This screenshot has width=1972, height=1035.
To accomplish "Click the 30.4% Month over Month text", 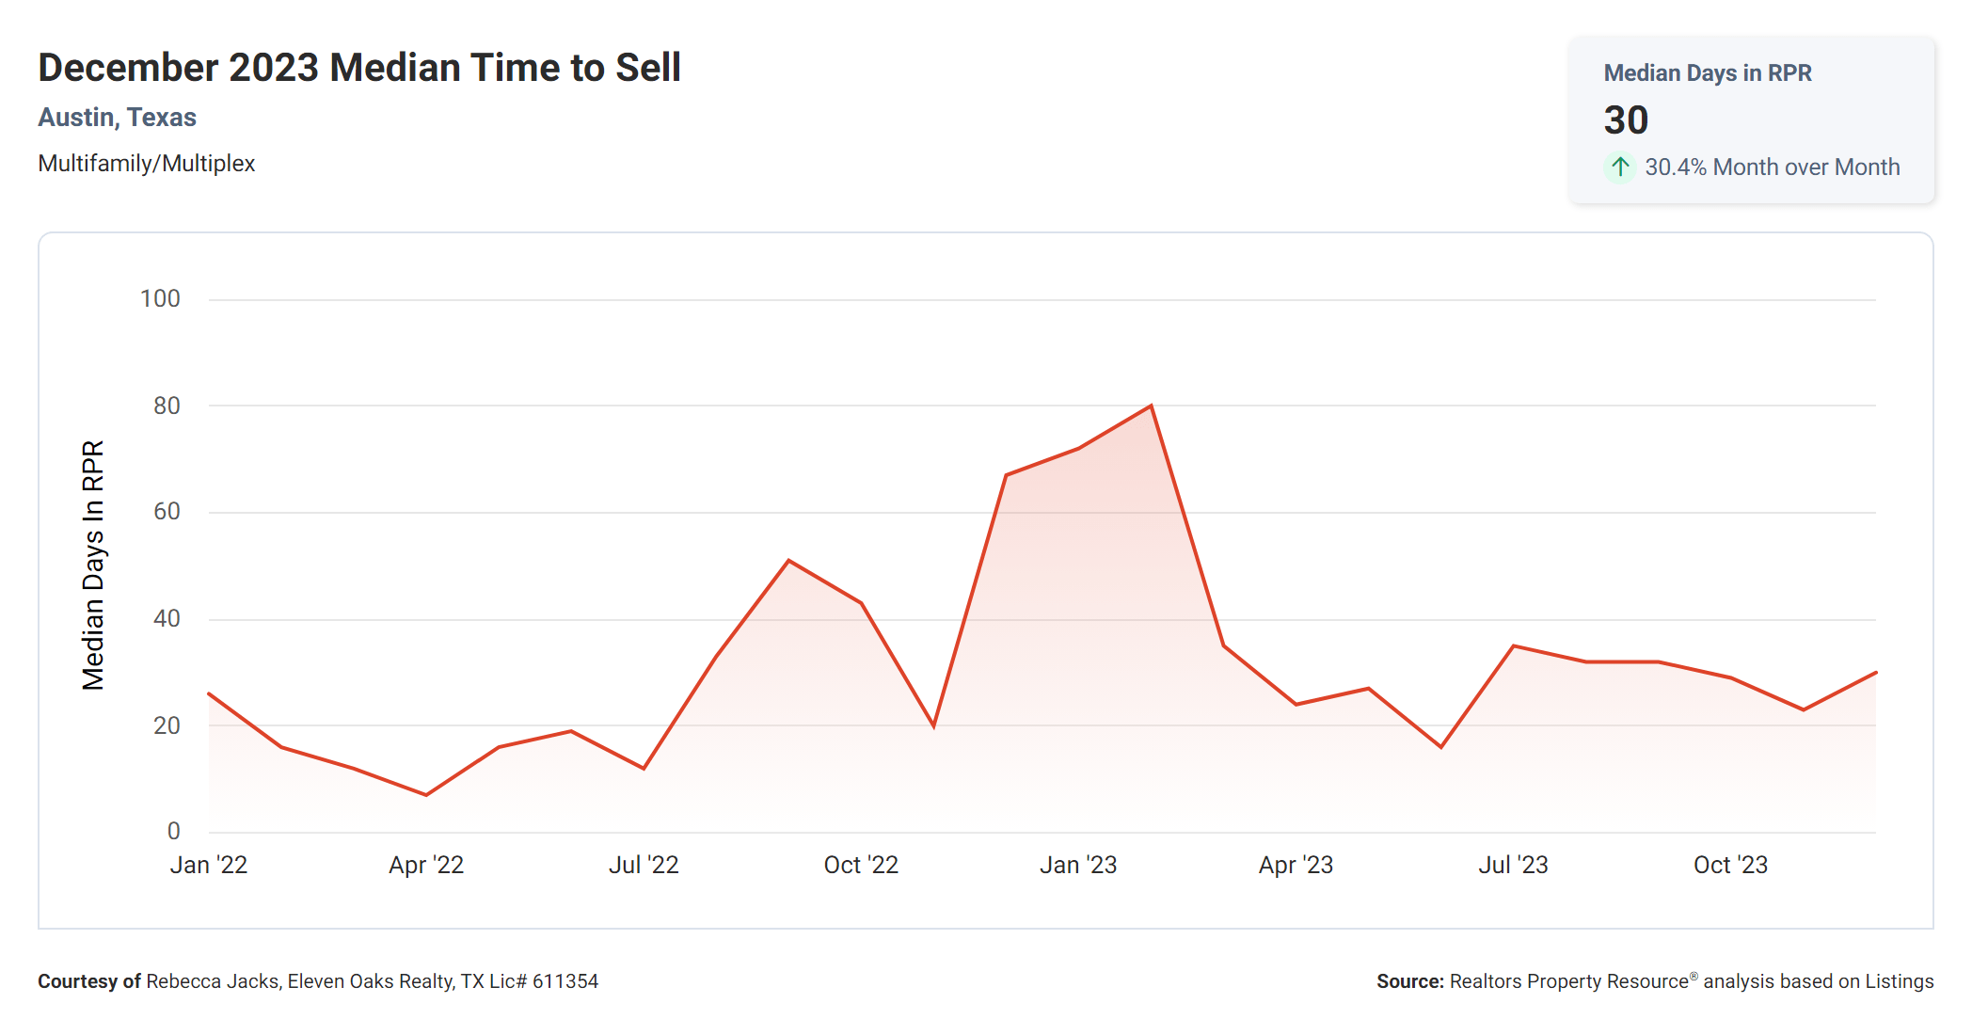I will click(x=1772, y=167).
